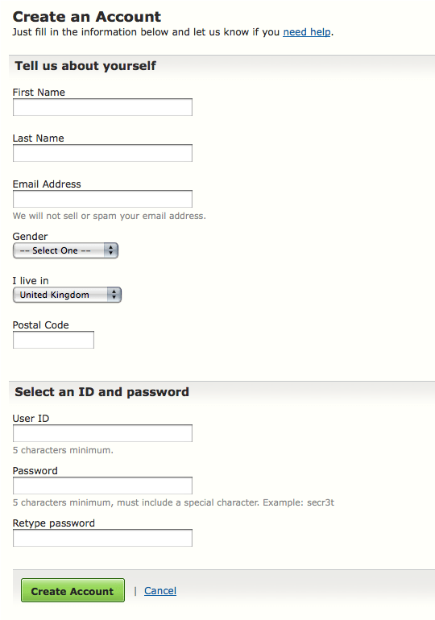The height and width of the screenshot is (620, 435).
Task: Click the Email Address label text
Action: [x=47, y=184]
